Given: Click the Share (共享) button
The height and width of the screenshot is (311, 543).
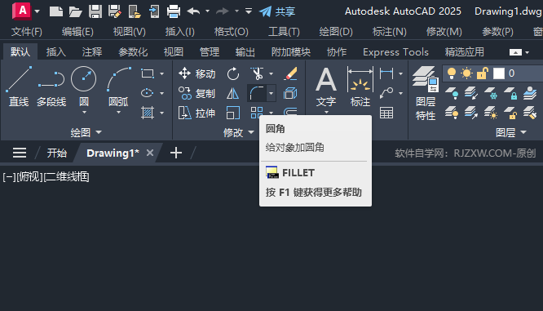Looking at the screenshot, I should (276, 11).
